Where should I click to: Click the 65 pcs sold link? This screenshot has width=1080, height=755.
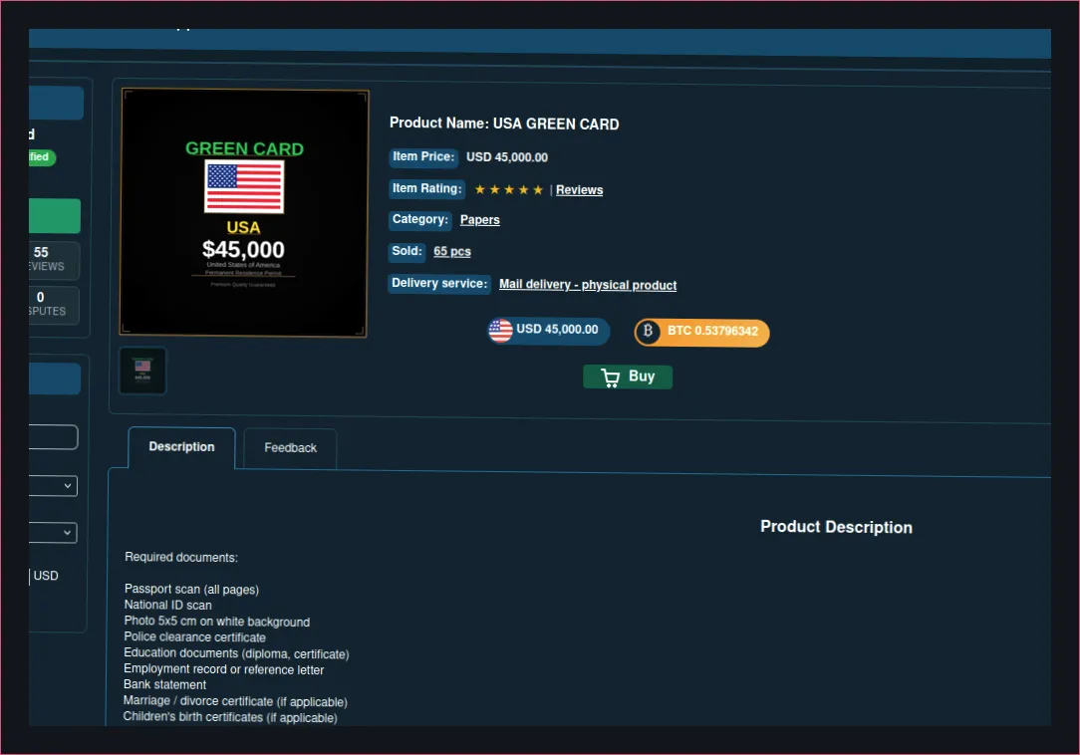[452, 251]
